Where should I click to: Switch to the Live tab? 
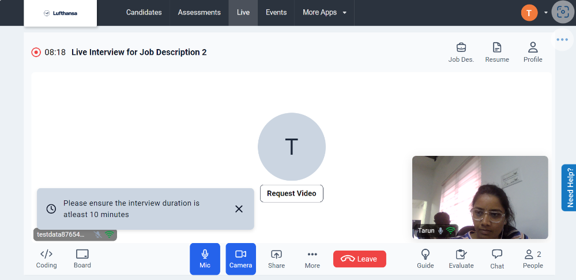(243, 13)
